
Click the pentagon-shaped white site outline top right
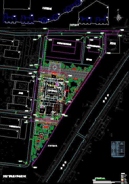pos(94,13)
